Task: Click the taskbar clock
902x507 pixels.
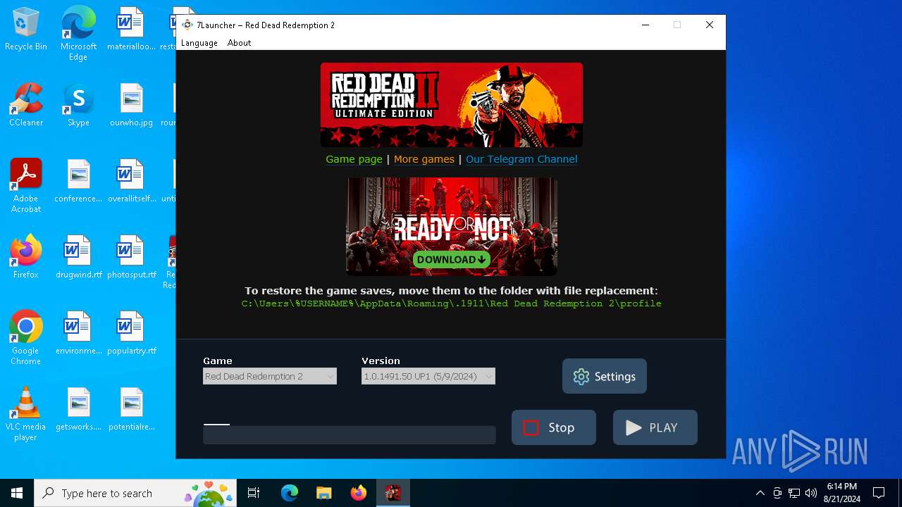Action: (x=842, y=493)
